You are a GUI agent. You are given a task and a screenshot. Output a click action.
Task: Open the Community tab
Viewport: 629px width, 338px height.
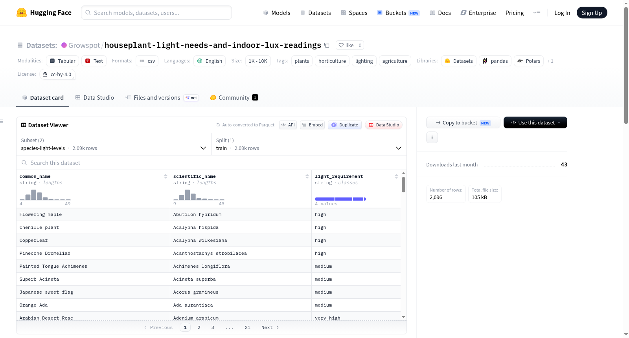pos(234,98)
